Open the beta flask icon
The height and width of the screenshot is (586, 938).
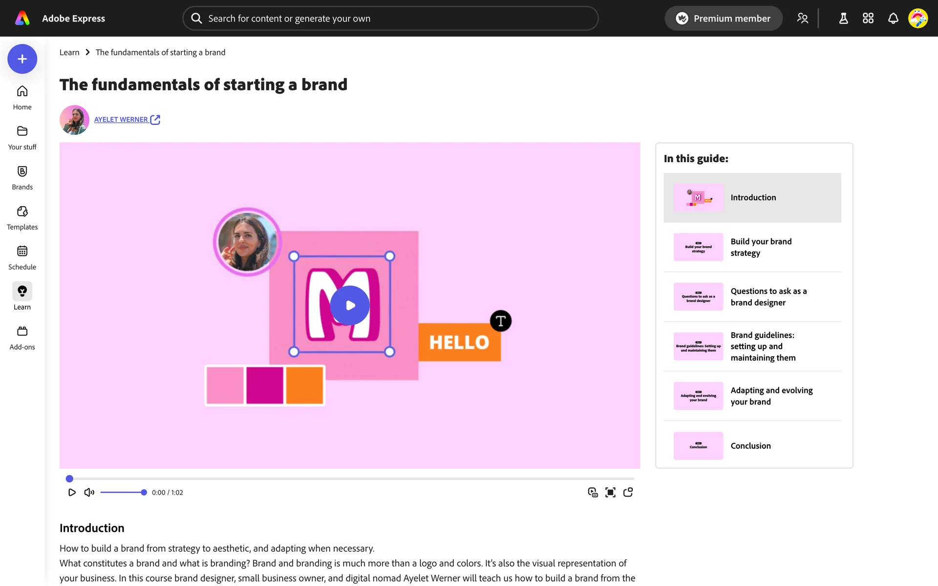tap(843, 19)
